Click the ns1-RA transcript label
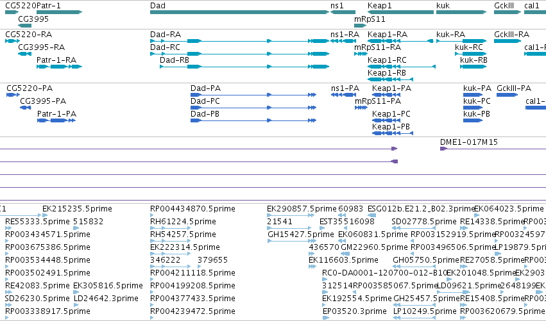Viewport: 546px width, 321px height. [x=345, y=34]
